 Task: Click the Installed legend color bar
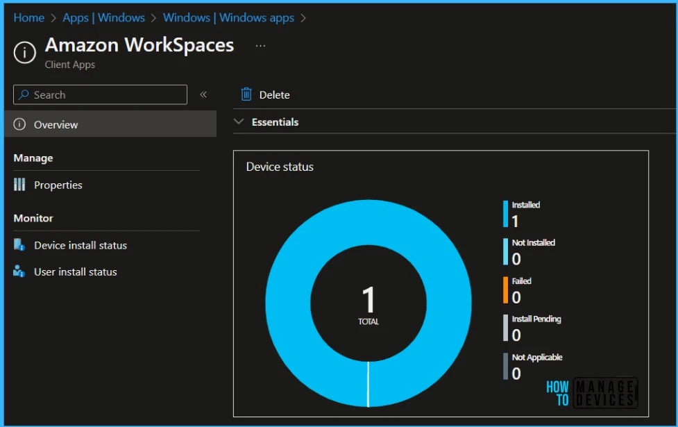pos(505,214)
